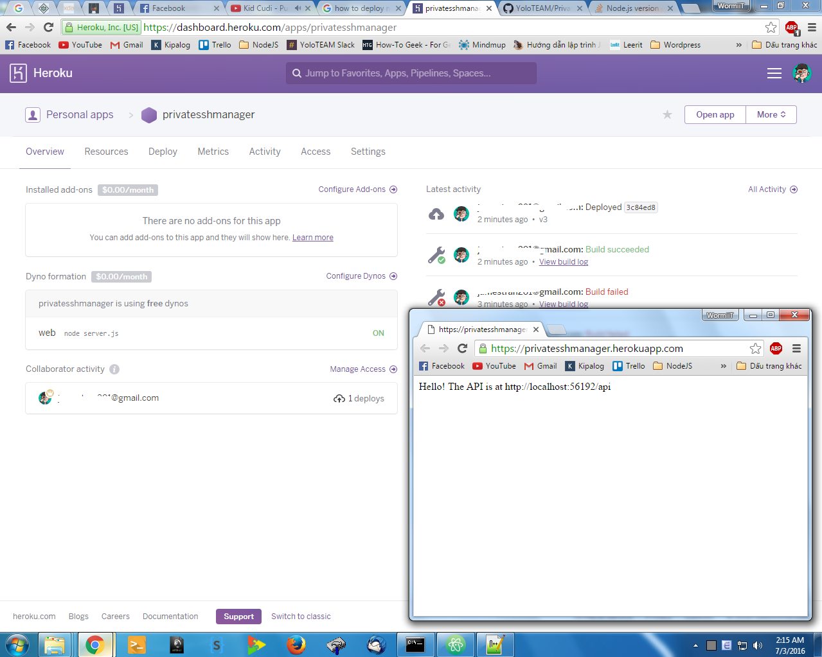Click the bookmark star in the small herokuapp window
Image resolution: width=822 pixels, height=657 pixels.
click(x=755, y=349)
